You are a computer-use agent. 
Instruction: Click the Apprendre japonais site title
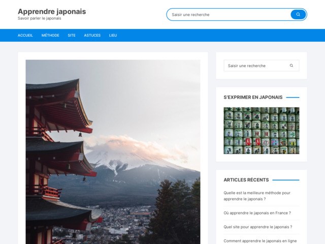click(52, 11)
